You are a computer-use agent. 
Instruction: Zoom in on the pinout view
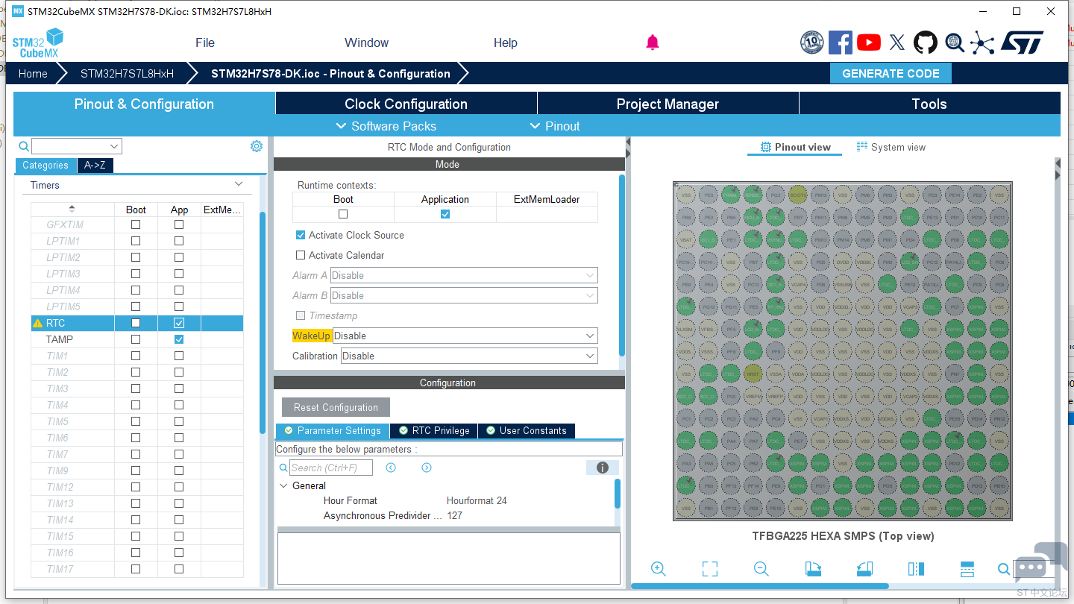[658, 569]
